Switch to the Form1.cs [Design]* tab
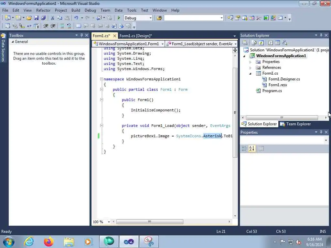331x248 pixels. (x=135, y=36)
